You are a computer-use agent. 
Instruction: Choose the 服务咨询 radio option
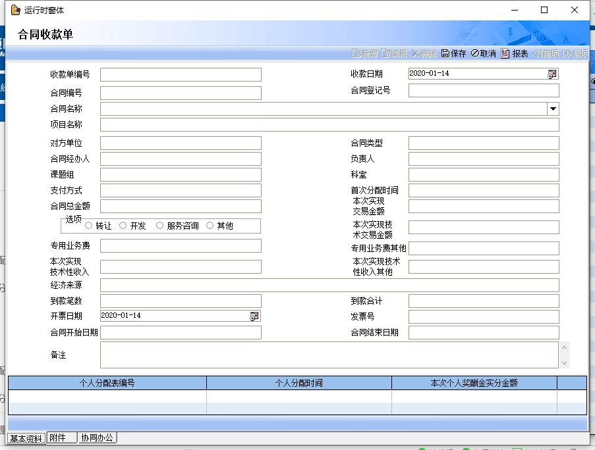(160, 226)
